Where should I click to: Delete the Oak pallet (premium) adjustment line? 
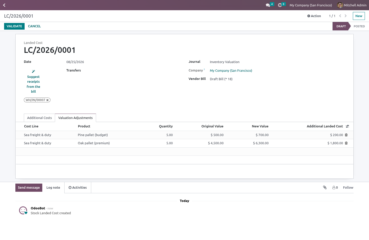click(346, 143)
